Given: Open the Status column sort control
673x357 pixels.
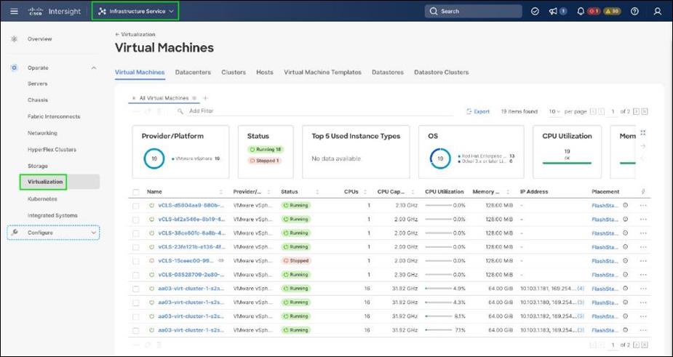Looking at the screenshot, I should coord(317,192).
